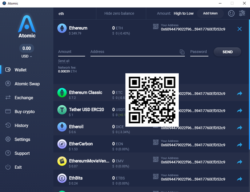Click the Buy crypto card icon
The image size is (250, 192).
[8, 111]
